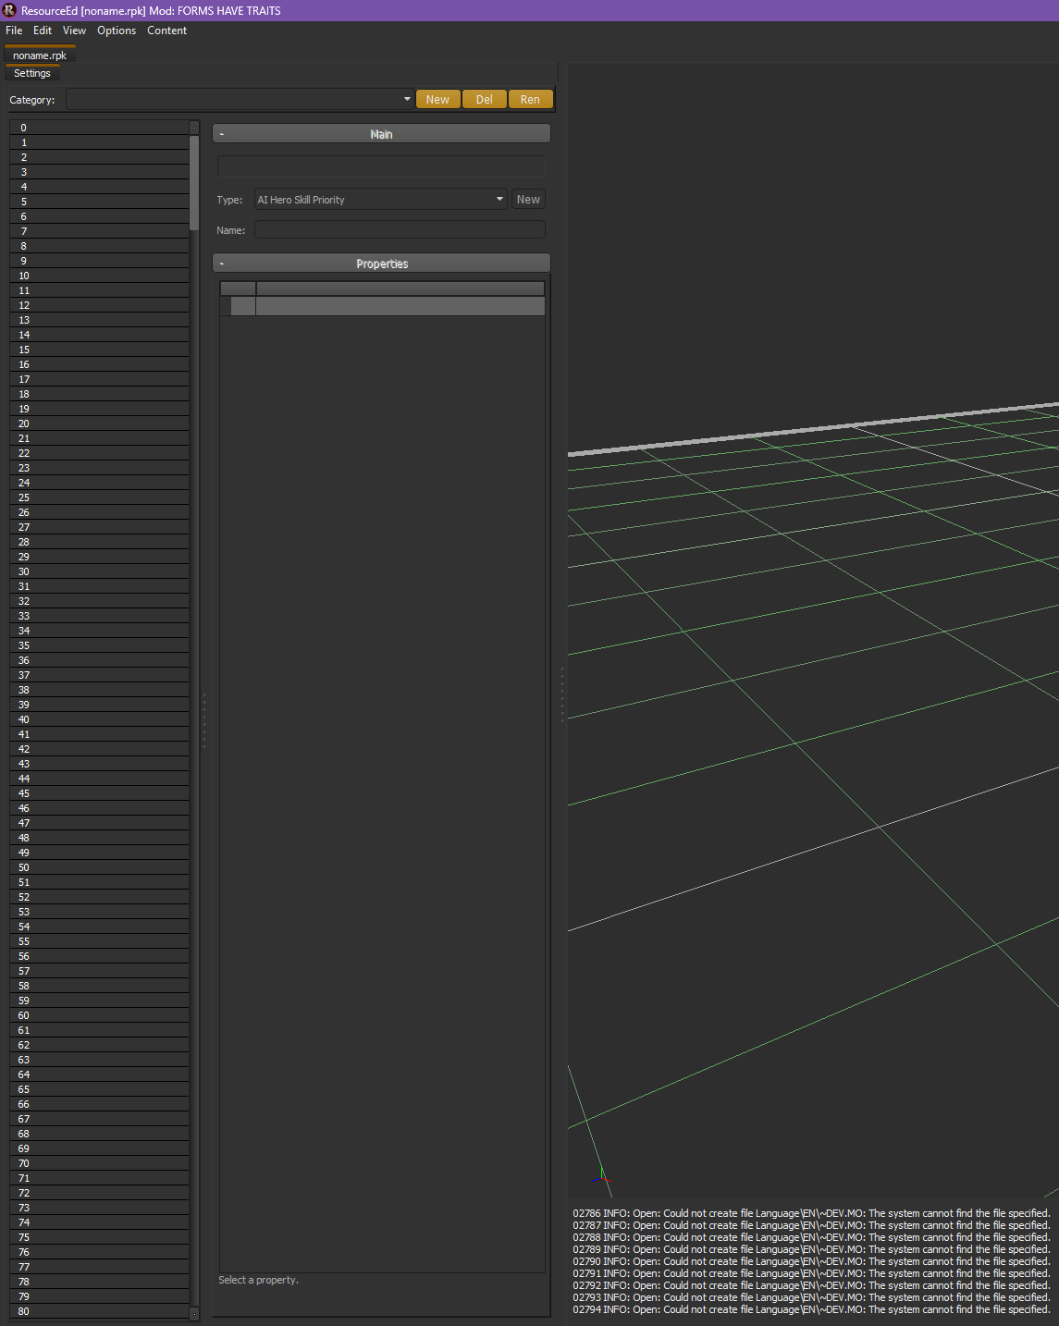Screen dimensions: 1059x1326
Task: Open the AI Hero Skill Priority type dropdown
Action: pos(499,199)
